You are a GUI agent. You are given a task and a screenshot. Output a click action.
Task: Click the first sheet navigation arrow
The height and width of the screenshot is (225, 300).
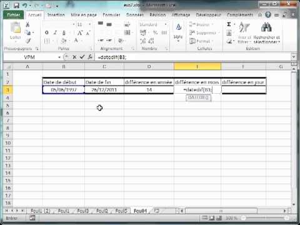pos(6,211)
